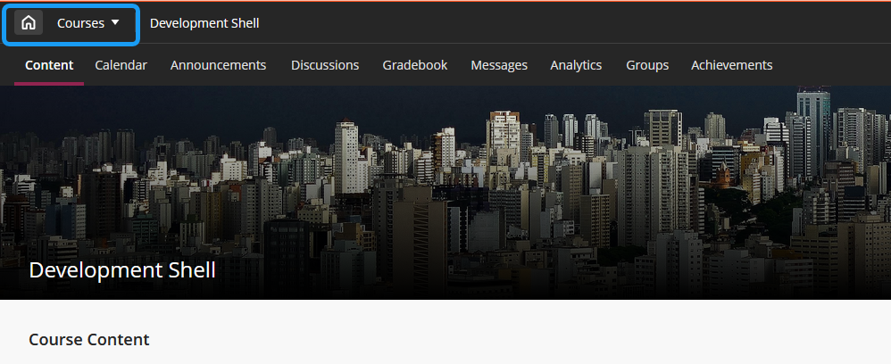Viewport: 891px width, 364px height.
Task: Open the Gradebook tab
Action: click(415, 65)
